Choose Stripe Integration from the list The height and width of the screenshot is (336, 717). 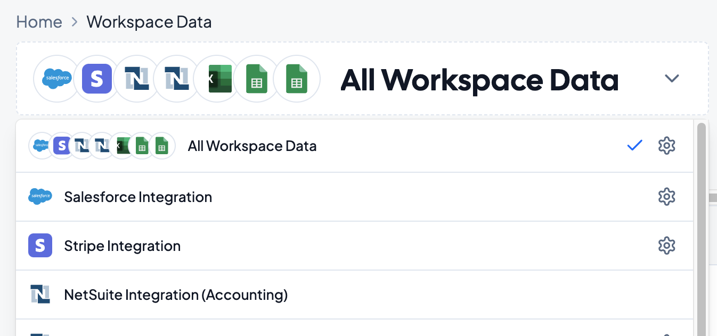[x=122, y=246]
